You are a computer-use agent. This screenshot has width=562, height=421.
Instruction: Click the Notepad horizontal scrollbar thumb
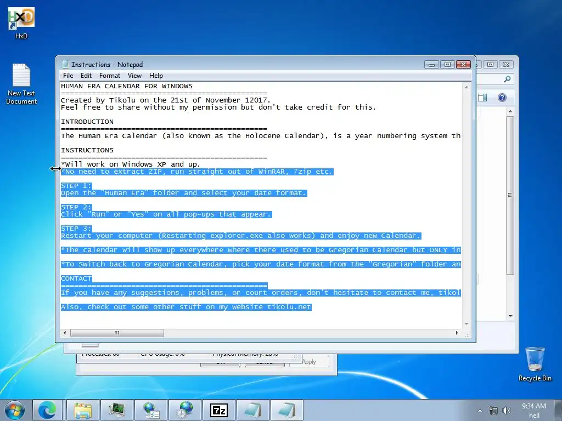tap(117, 333)
